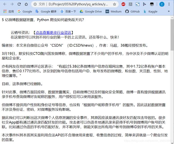Click the line 在这里您可以找到不同行业
The image size is (174, 144).
coord(65,37)
